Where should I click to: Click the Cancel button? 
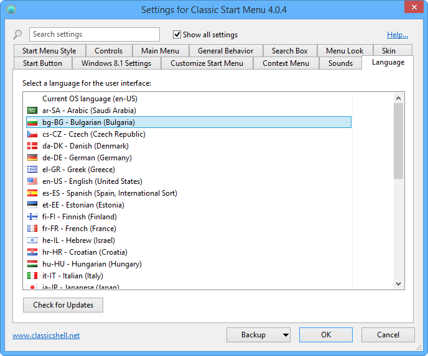[388, 335]
